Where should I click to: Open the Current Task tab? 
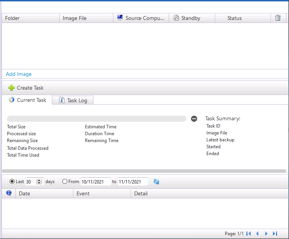[x=27, y=100]
